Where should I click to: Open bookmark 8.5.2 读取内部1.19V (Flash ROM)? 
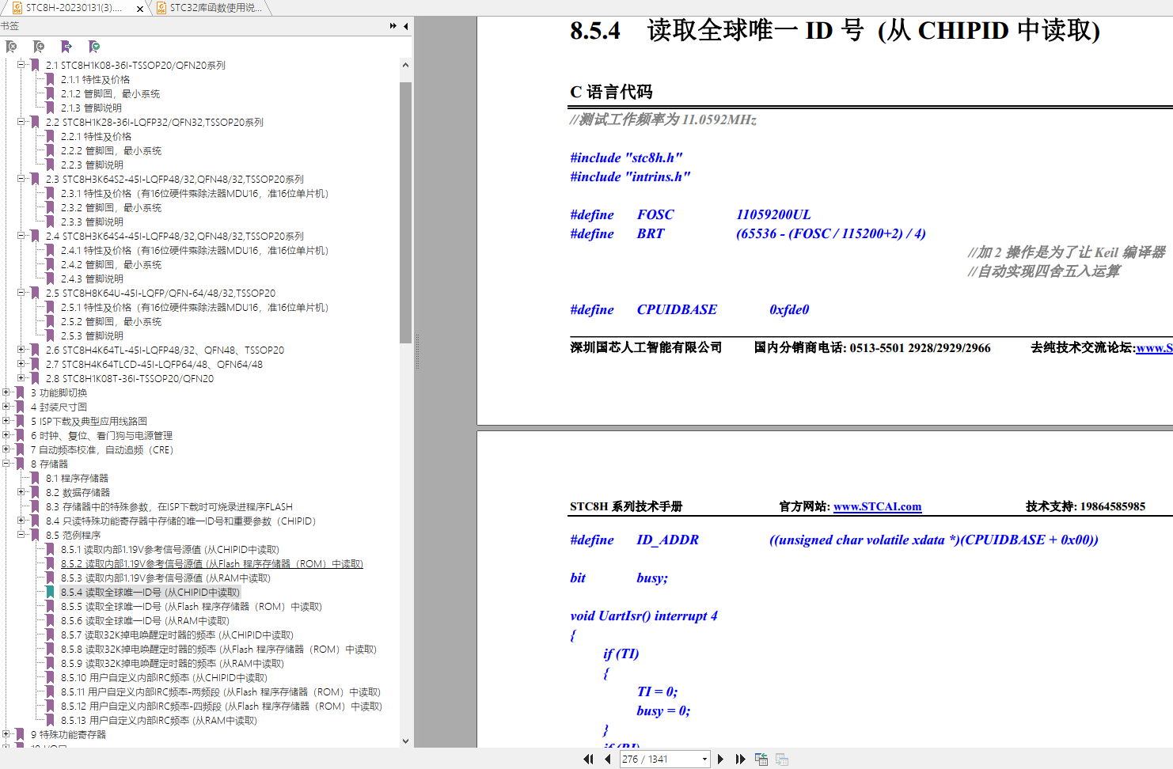tap(212, 563)
